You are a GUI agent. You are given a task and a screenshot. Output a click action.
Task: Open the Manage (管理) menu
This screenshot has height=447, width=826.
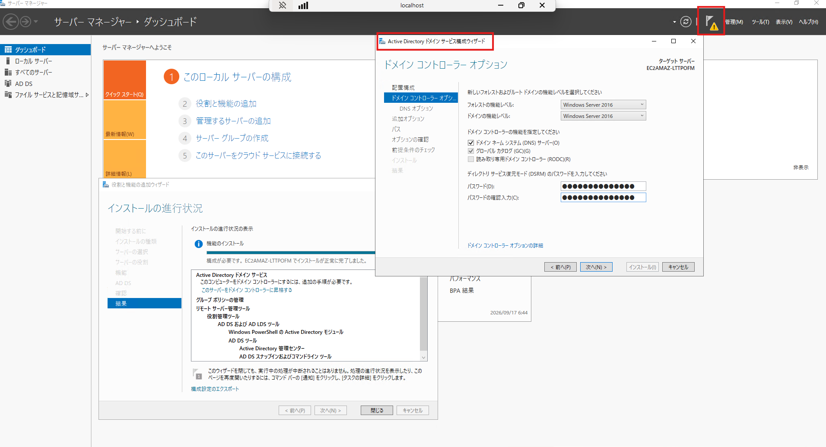(734, 22)
